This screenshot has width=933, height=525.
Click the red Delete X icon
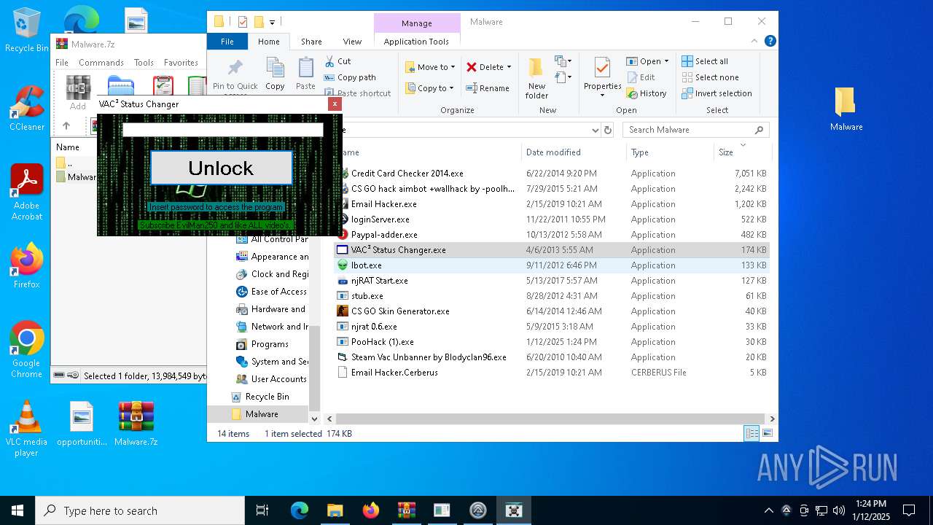472,67
